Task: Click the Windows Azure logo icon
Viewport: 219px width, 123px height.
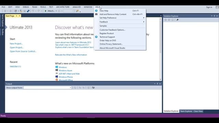Action: [56, 70]
